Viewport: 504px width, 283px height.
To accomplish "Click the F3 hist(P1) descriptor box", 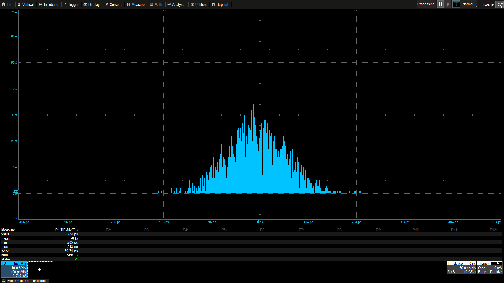I will click(x=14, y=269).
